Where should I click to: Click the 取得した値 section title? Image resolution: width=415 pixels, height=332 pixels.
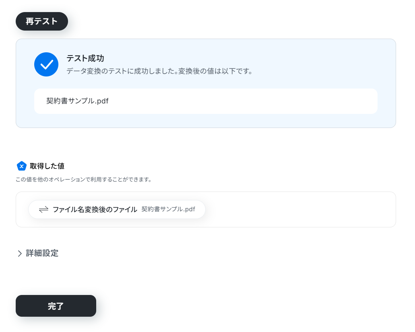(47, 166)
